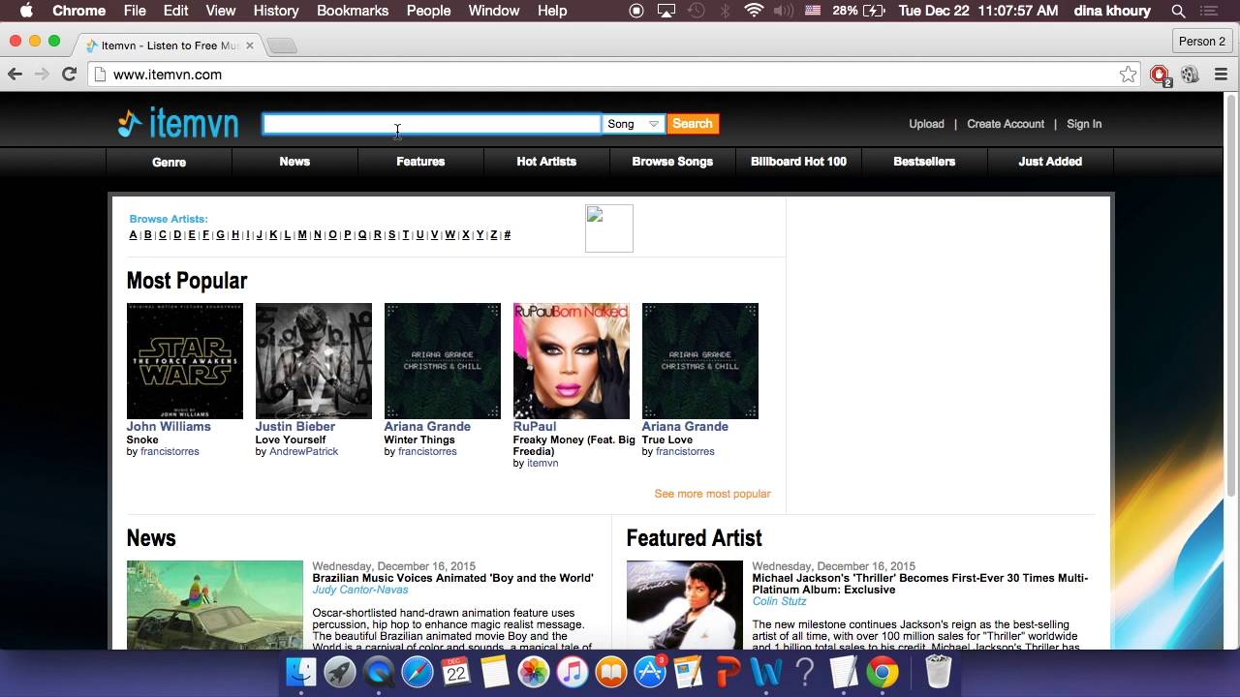Open the Boy and the World news image
This screenshot has width=1240, height=697.
[x=215, y=605]
